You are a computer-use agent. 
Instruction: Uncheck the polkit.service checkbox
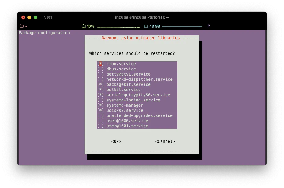tap(100, 90)
